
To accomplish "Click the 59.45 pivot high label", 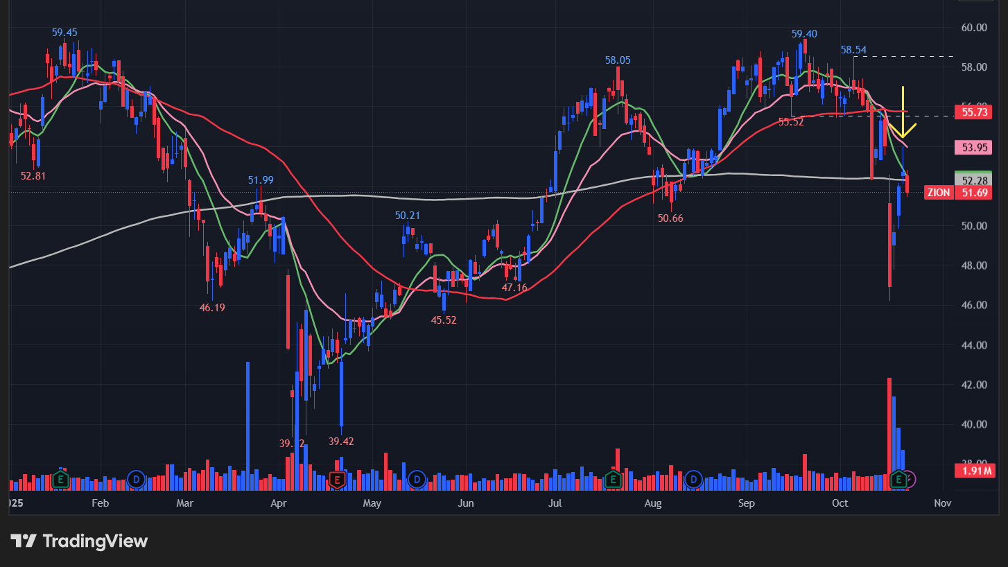I will [64, 33].
